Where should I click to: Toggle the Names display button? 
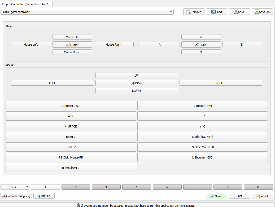(x=216, y=196)
